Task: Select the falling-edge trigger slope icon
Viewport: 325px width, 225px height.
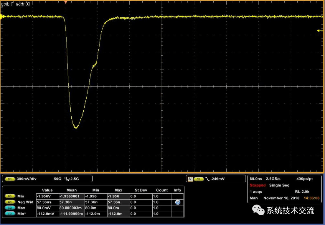Action: coord(207,179)
